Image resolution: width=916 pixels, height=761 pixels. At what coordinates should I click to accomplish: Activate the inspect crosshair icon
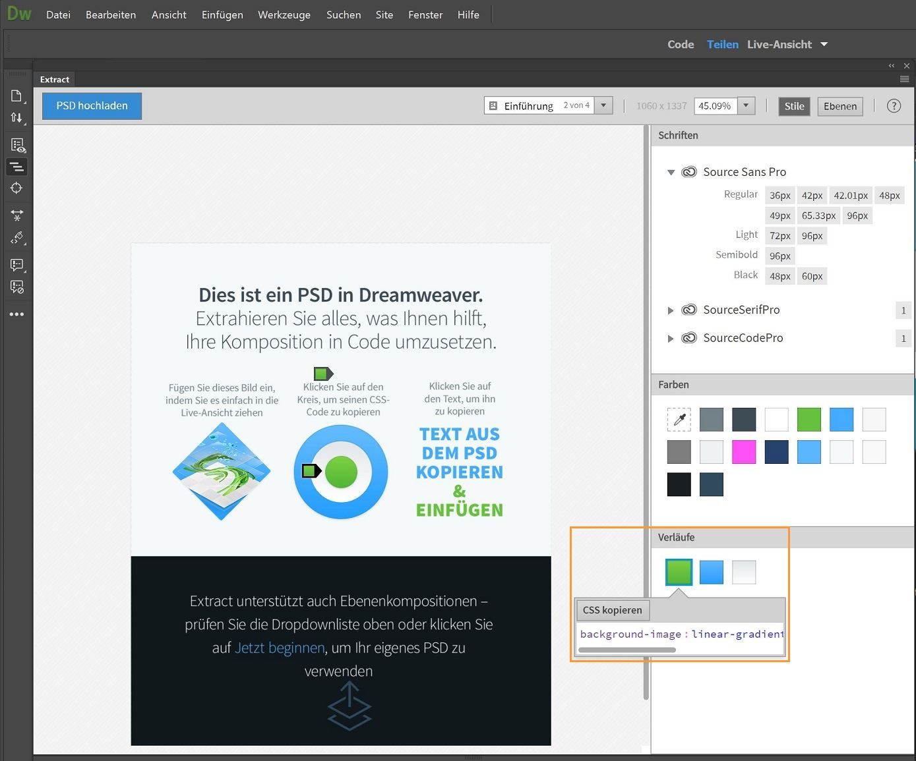pyautogui.click(x=16, y=188)
